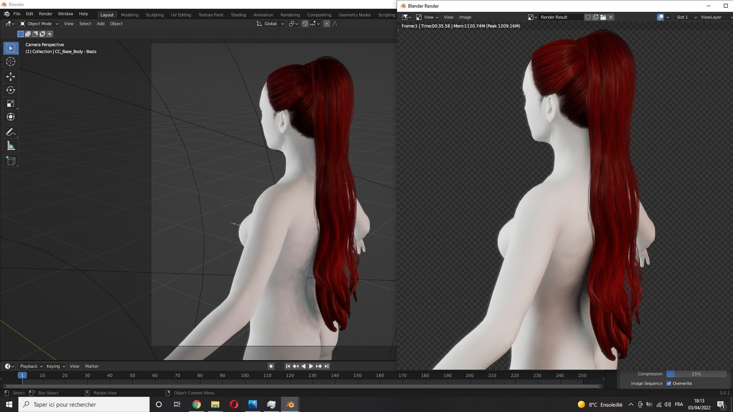Click the Windows search box
Viewport: 733px width, 412px height.
(x=84, y=404)
